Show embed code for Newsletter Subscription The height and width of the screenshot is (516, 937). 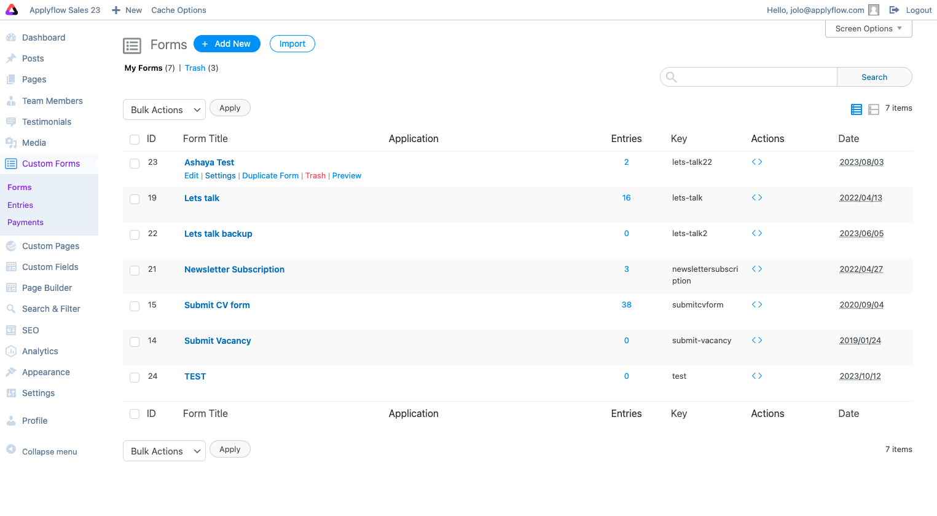757,269
